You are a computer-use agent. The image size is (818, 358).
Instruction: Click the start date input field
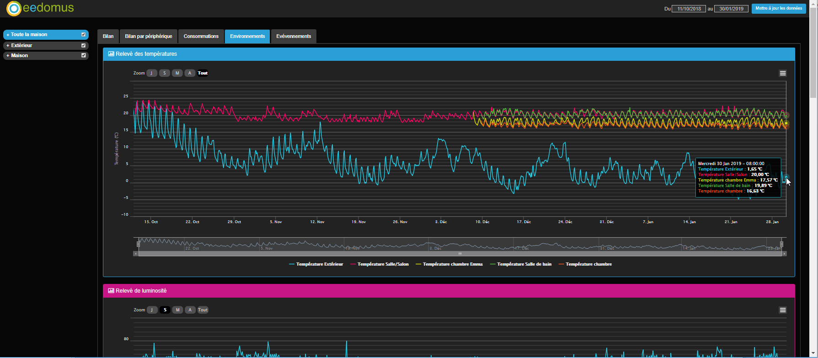pos(689,9)
